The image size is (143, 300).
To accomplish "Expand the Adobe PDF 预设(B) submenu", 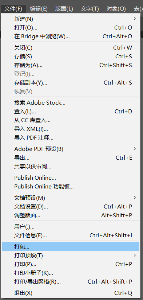I will pos(71,149).
